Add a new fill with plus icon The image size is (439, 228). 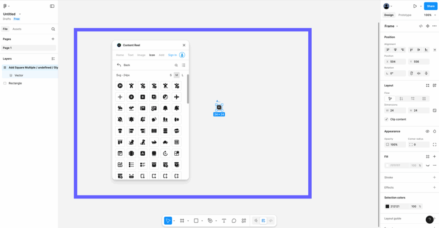coord(435,157)
